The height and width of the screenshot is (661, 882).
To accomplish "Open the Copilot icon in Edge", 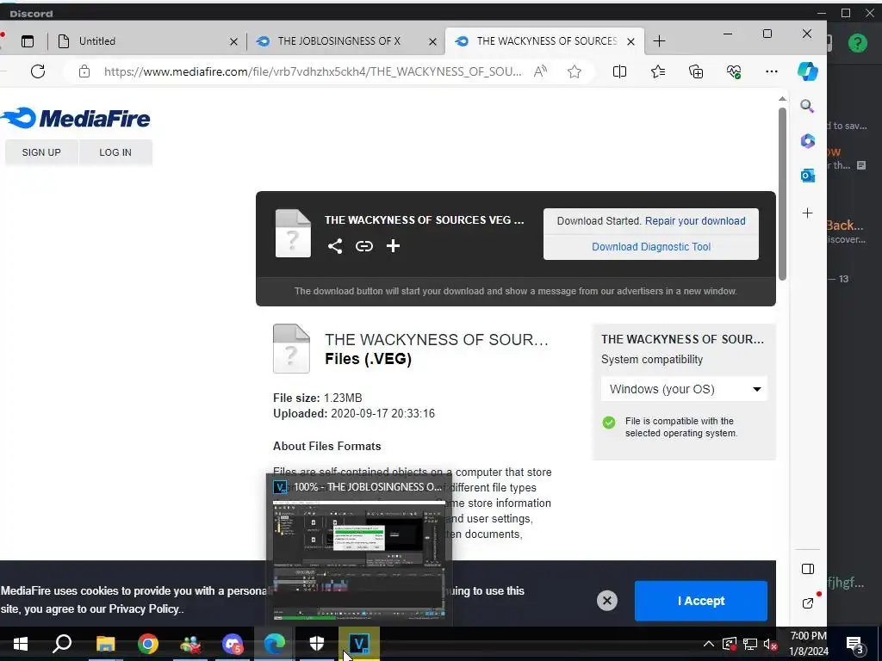I will (x=808, y=71).
